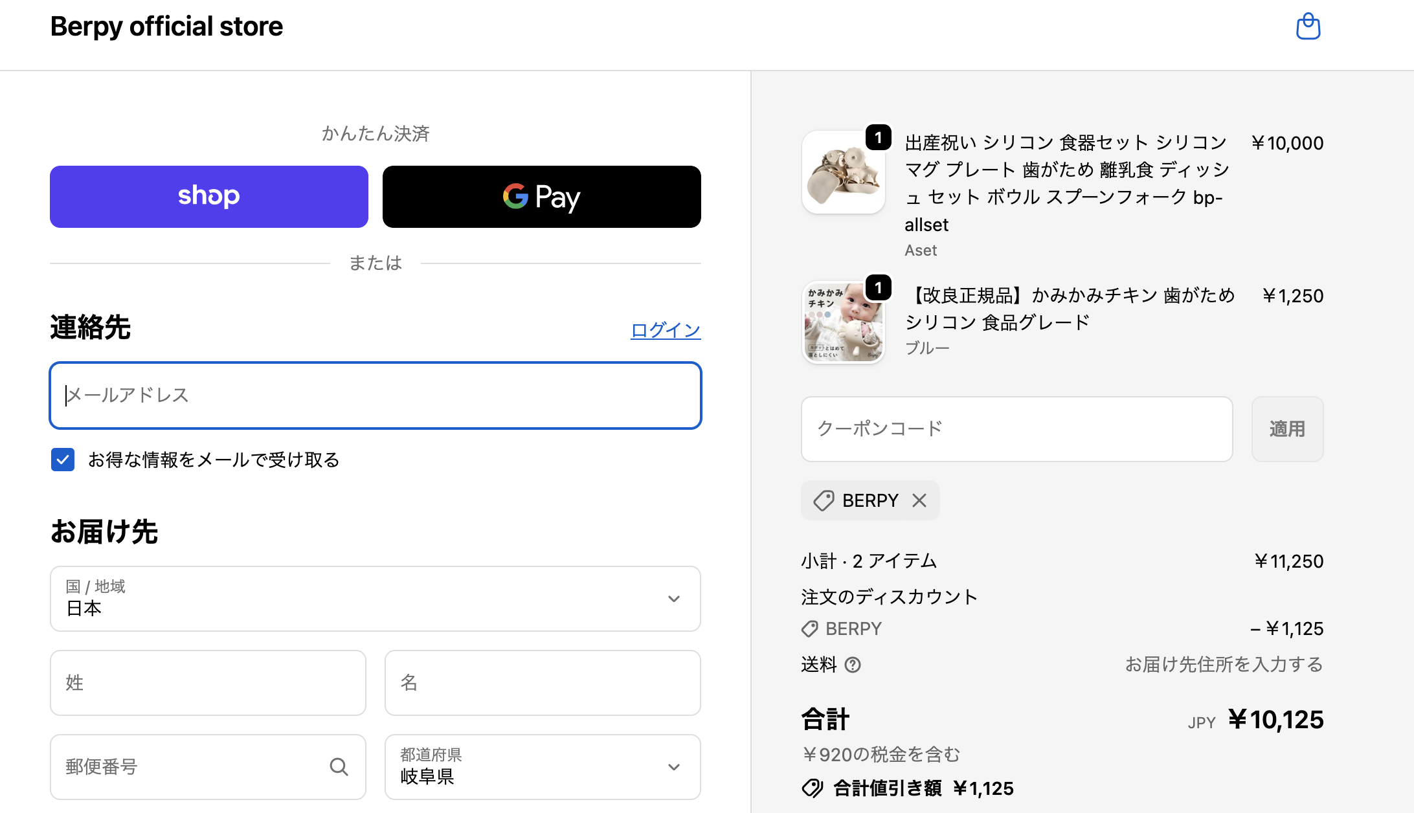Open the shopping bag cart icon

pos(1308,27)
